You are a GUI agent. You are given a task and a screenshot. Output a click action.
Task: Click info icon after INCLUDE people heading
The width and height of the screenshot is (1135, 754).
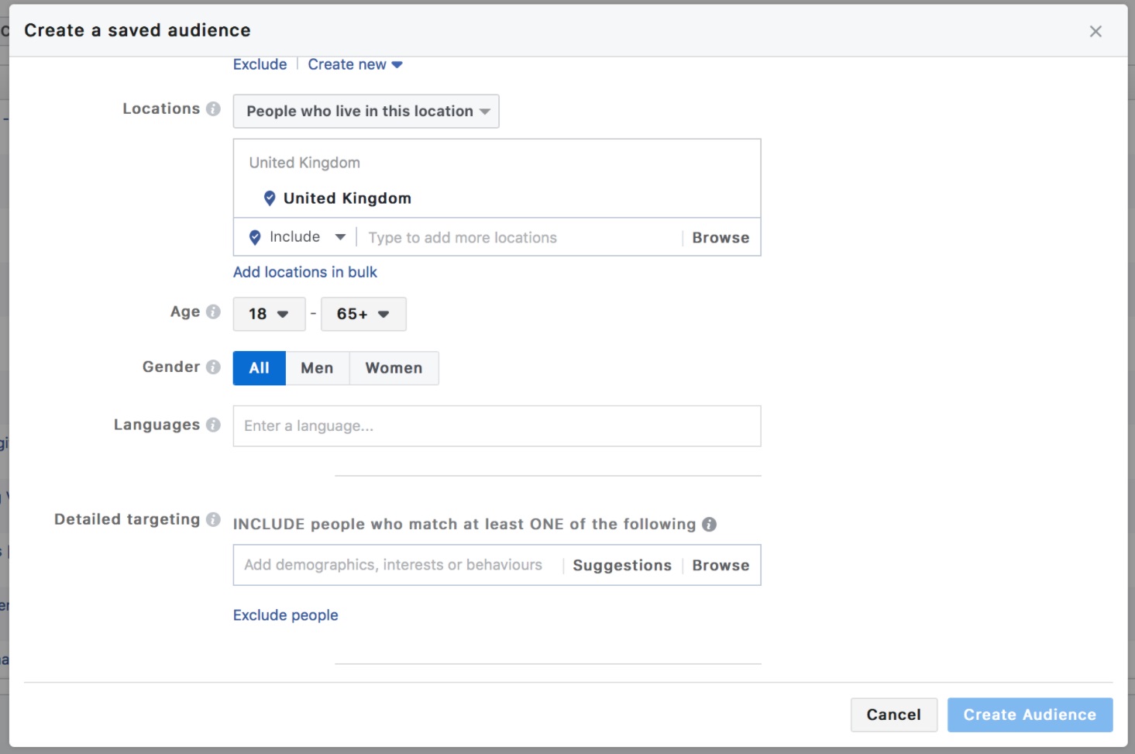pos(709,524)
